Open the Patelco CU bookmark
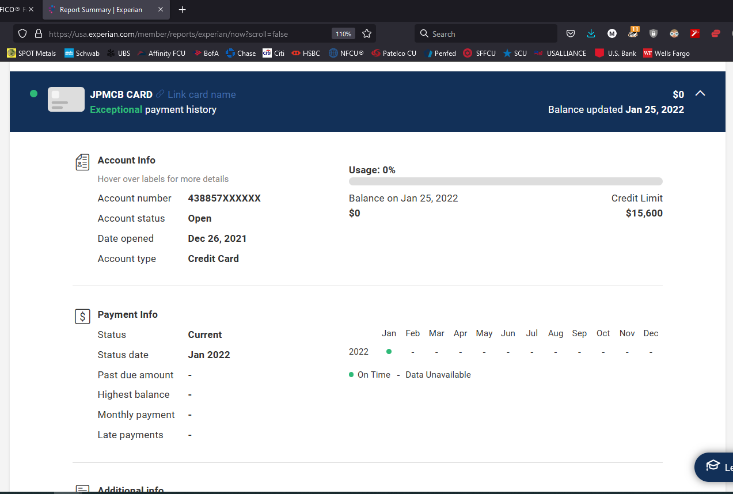 coord(394,53)
